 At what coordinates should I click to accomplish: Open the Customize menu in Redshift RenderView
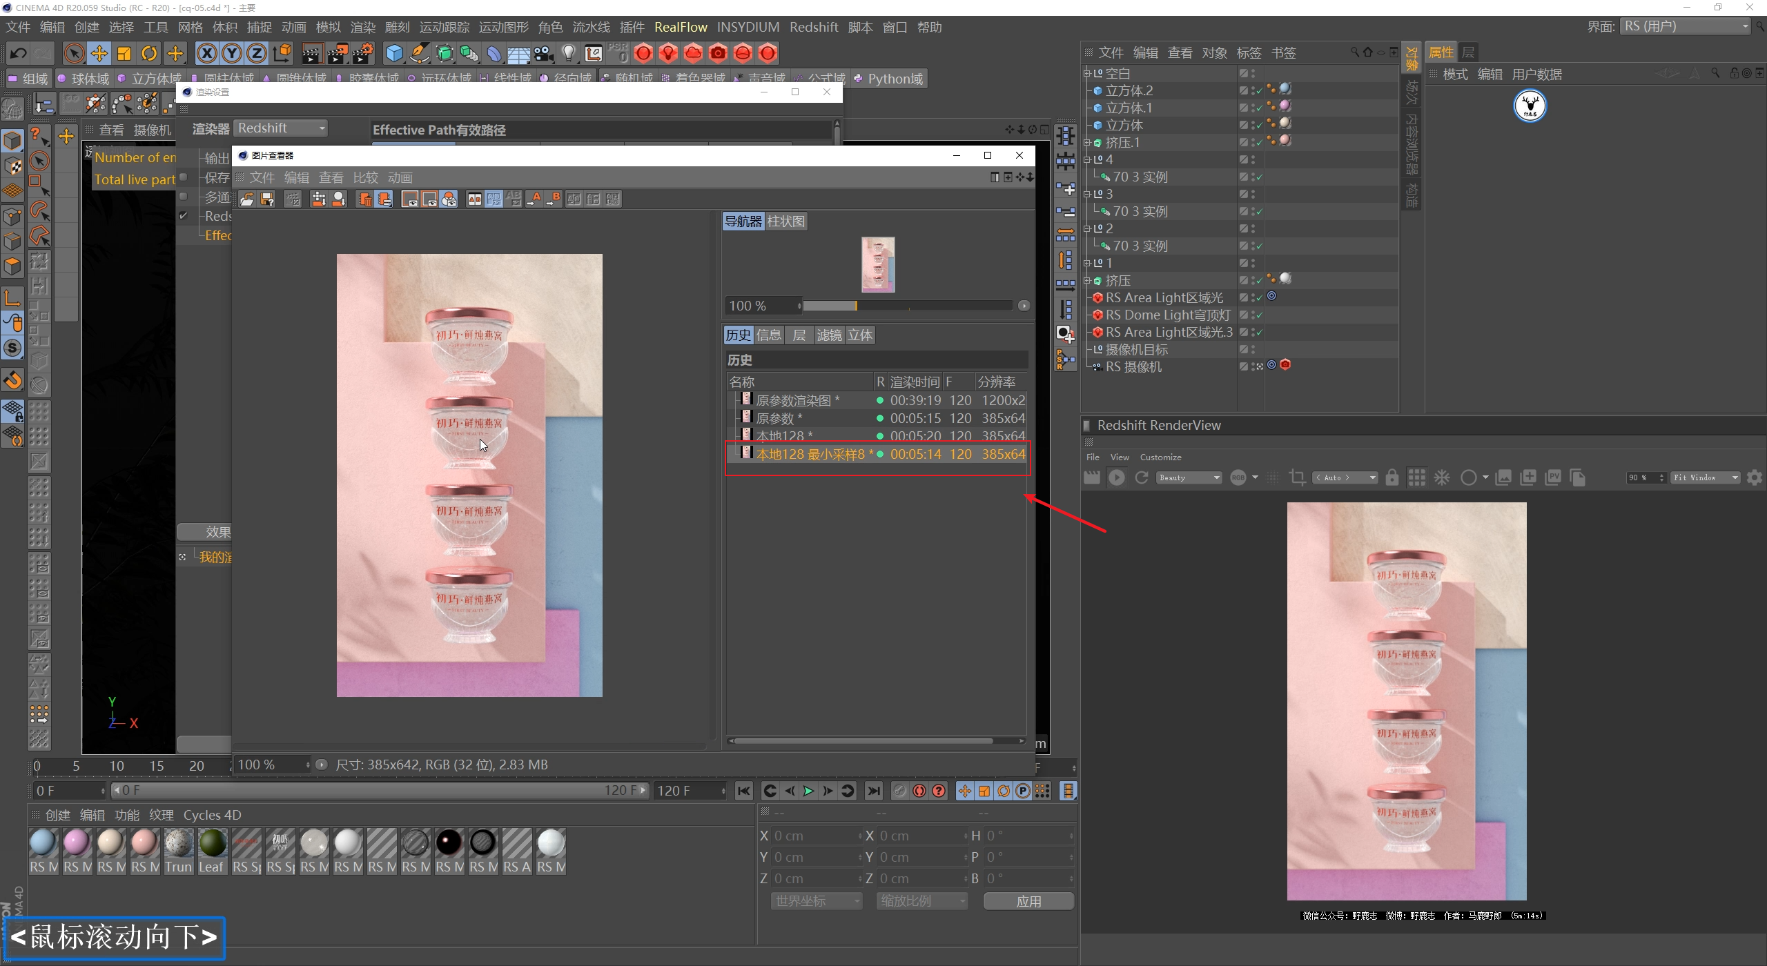(1160, 457)
